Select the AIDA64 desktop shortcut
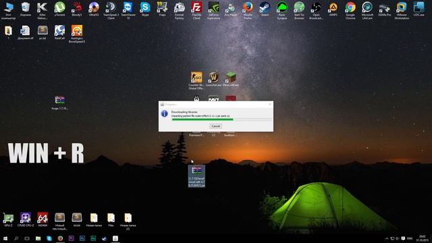 pos(43,219)
